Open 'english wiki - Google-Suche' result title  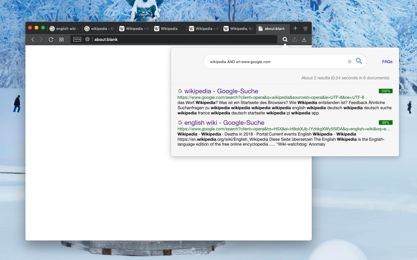[224, 123]
